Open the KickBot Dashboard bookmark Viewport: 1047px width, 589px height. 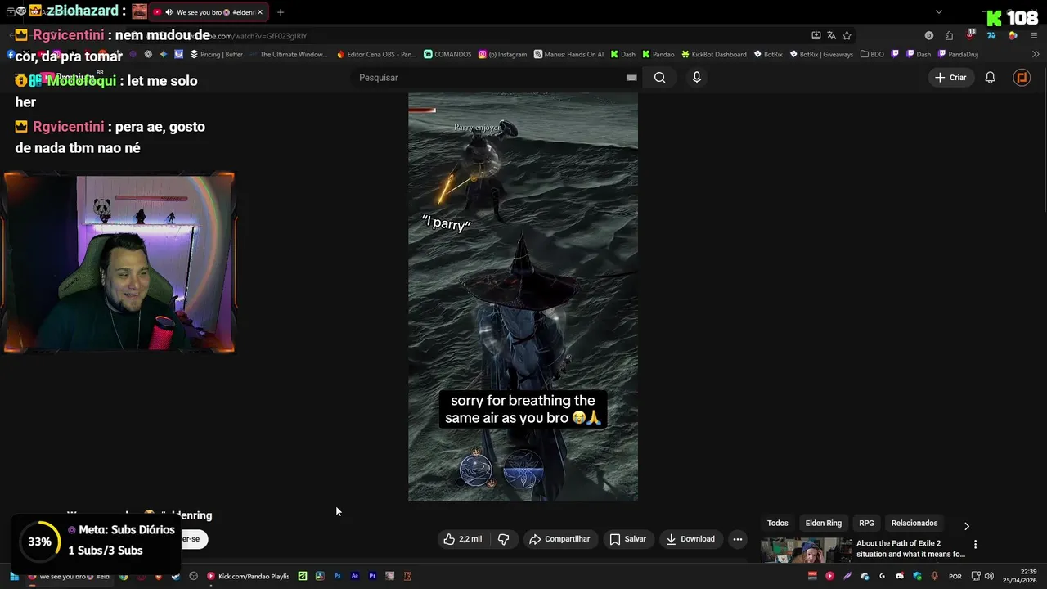pyautogui.click(x=713, y=55)
